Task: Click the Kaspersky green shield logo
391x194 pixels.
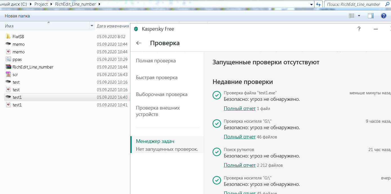Action: point(136,29)
